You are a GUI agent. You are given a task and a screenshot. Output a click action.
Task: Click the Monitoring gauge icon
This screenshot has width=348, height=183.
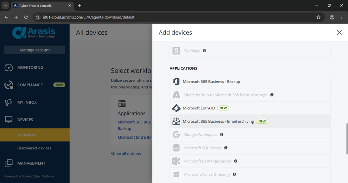click(9, 68)
